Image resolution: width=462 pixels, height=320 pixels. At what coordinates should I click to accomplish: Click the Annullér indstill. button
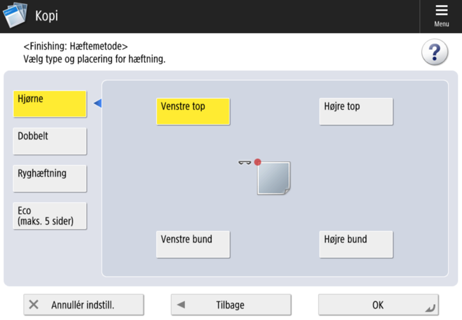coord(83,305)
